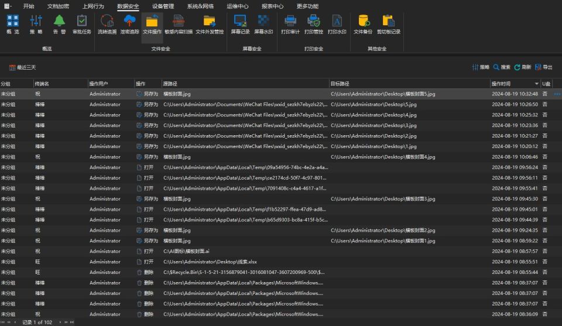Click the 操作时间 sort arrow
The width and height of the screenshot is (562, 326).
click(x=537, y=84)
